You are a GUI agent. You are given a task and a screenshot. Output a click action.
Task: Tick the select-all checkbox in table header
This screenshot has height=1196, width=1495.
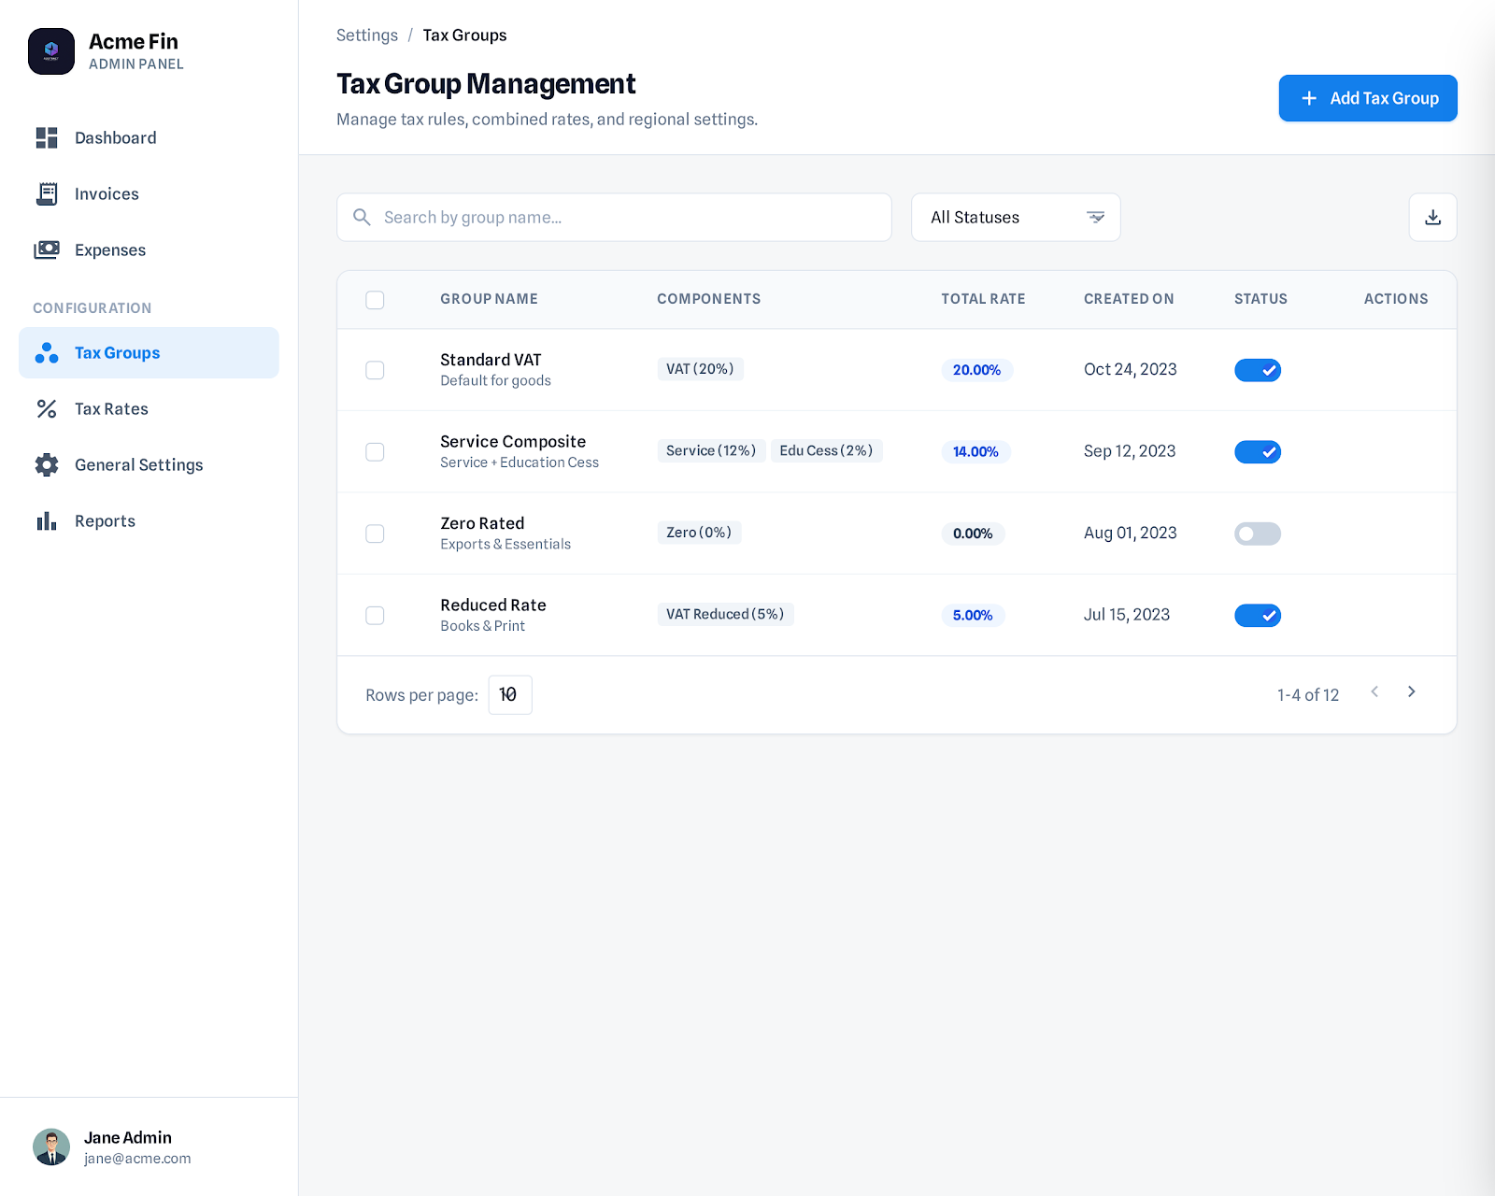[x=375, y=300]
